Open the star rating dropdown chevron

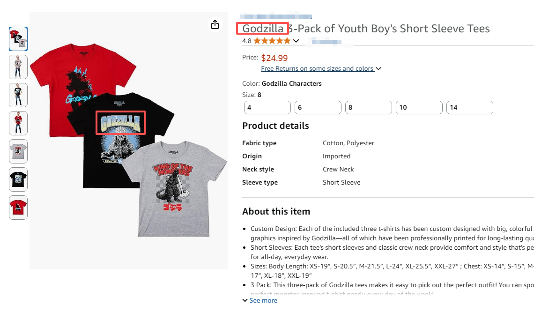[296, 41]
